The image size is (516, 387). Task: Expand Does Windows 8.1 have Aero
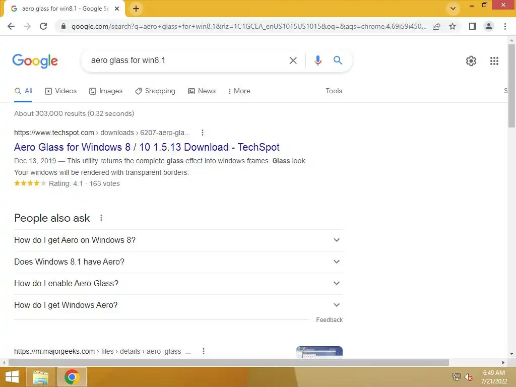(178, 262)
